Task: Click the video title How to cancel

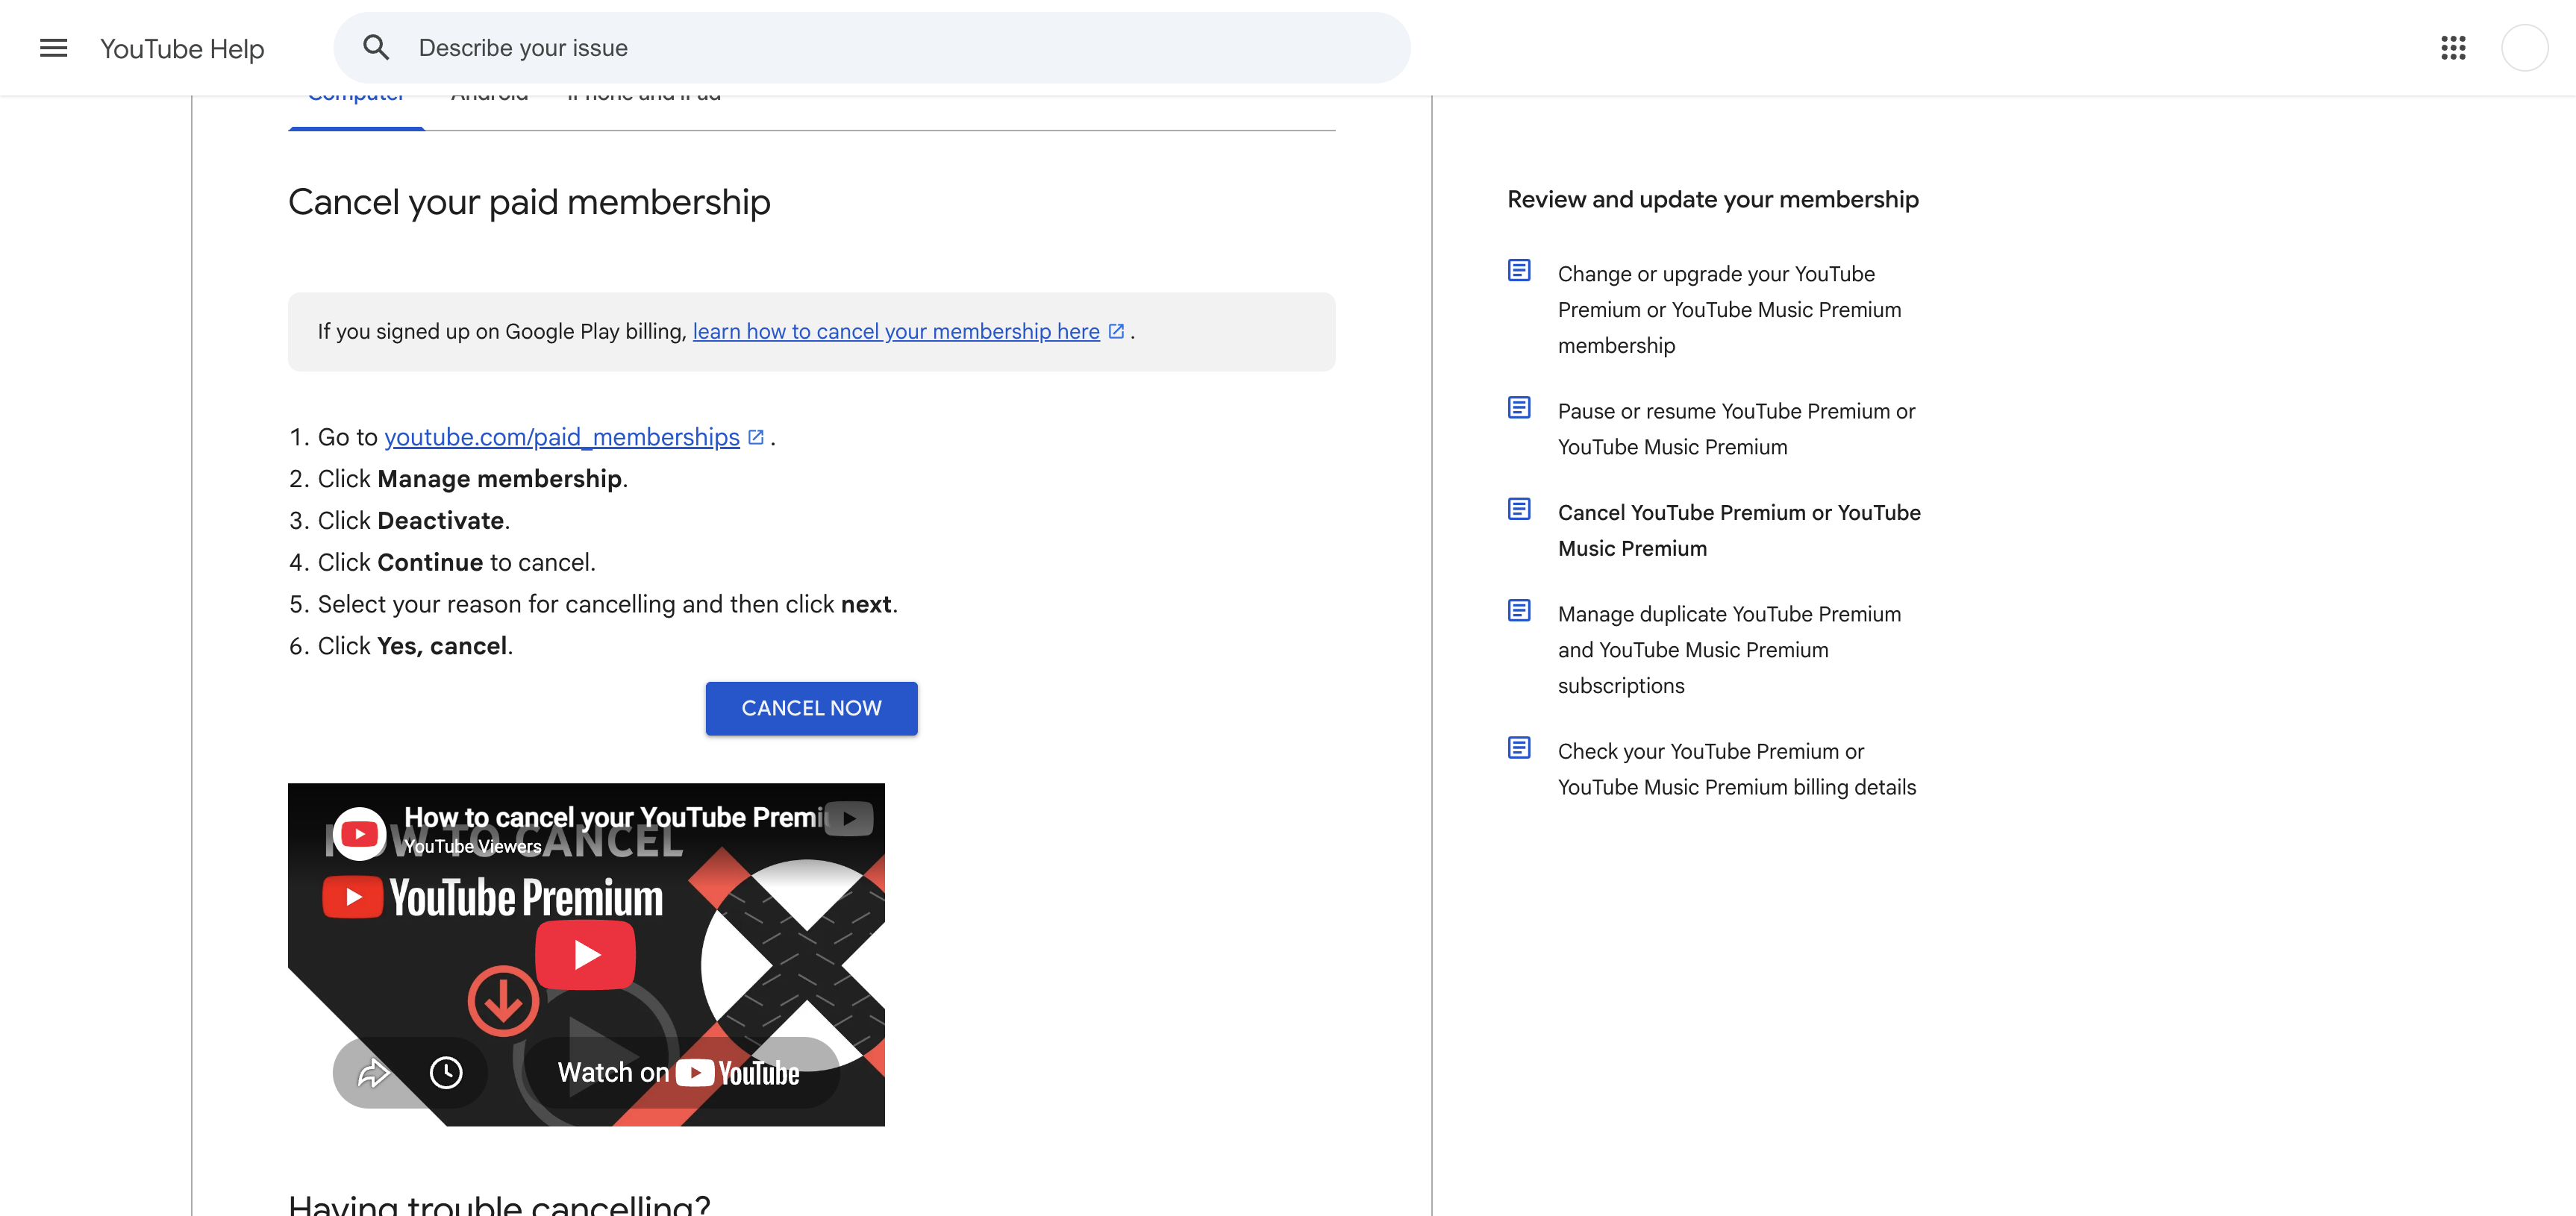Action: pos(616,817)
